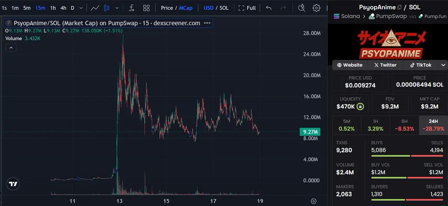Open axis settings gear below price scale
Image resolution: width=448 pixels, height=206 pixels.
pyautogui.click(x=314, y=201)
